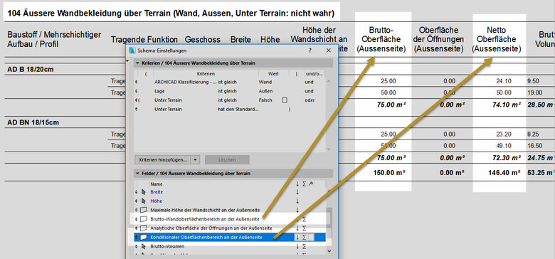Click the greyed Löschen button
Screen dimensions: 555x259
click(227, 159)
